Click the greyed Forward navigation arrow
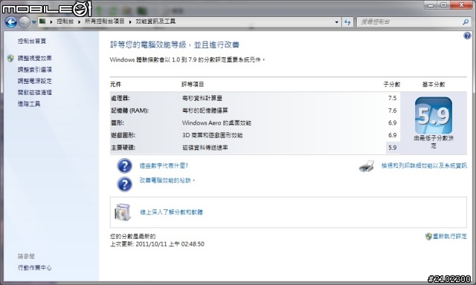 tap(25, 22)
